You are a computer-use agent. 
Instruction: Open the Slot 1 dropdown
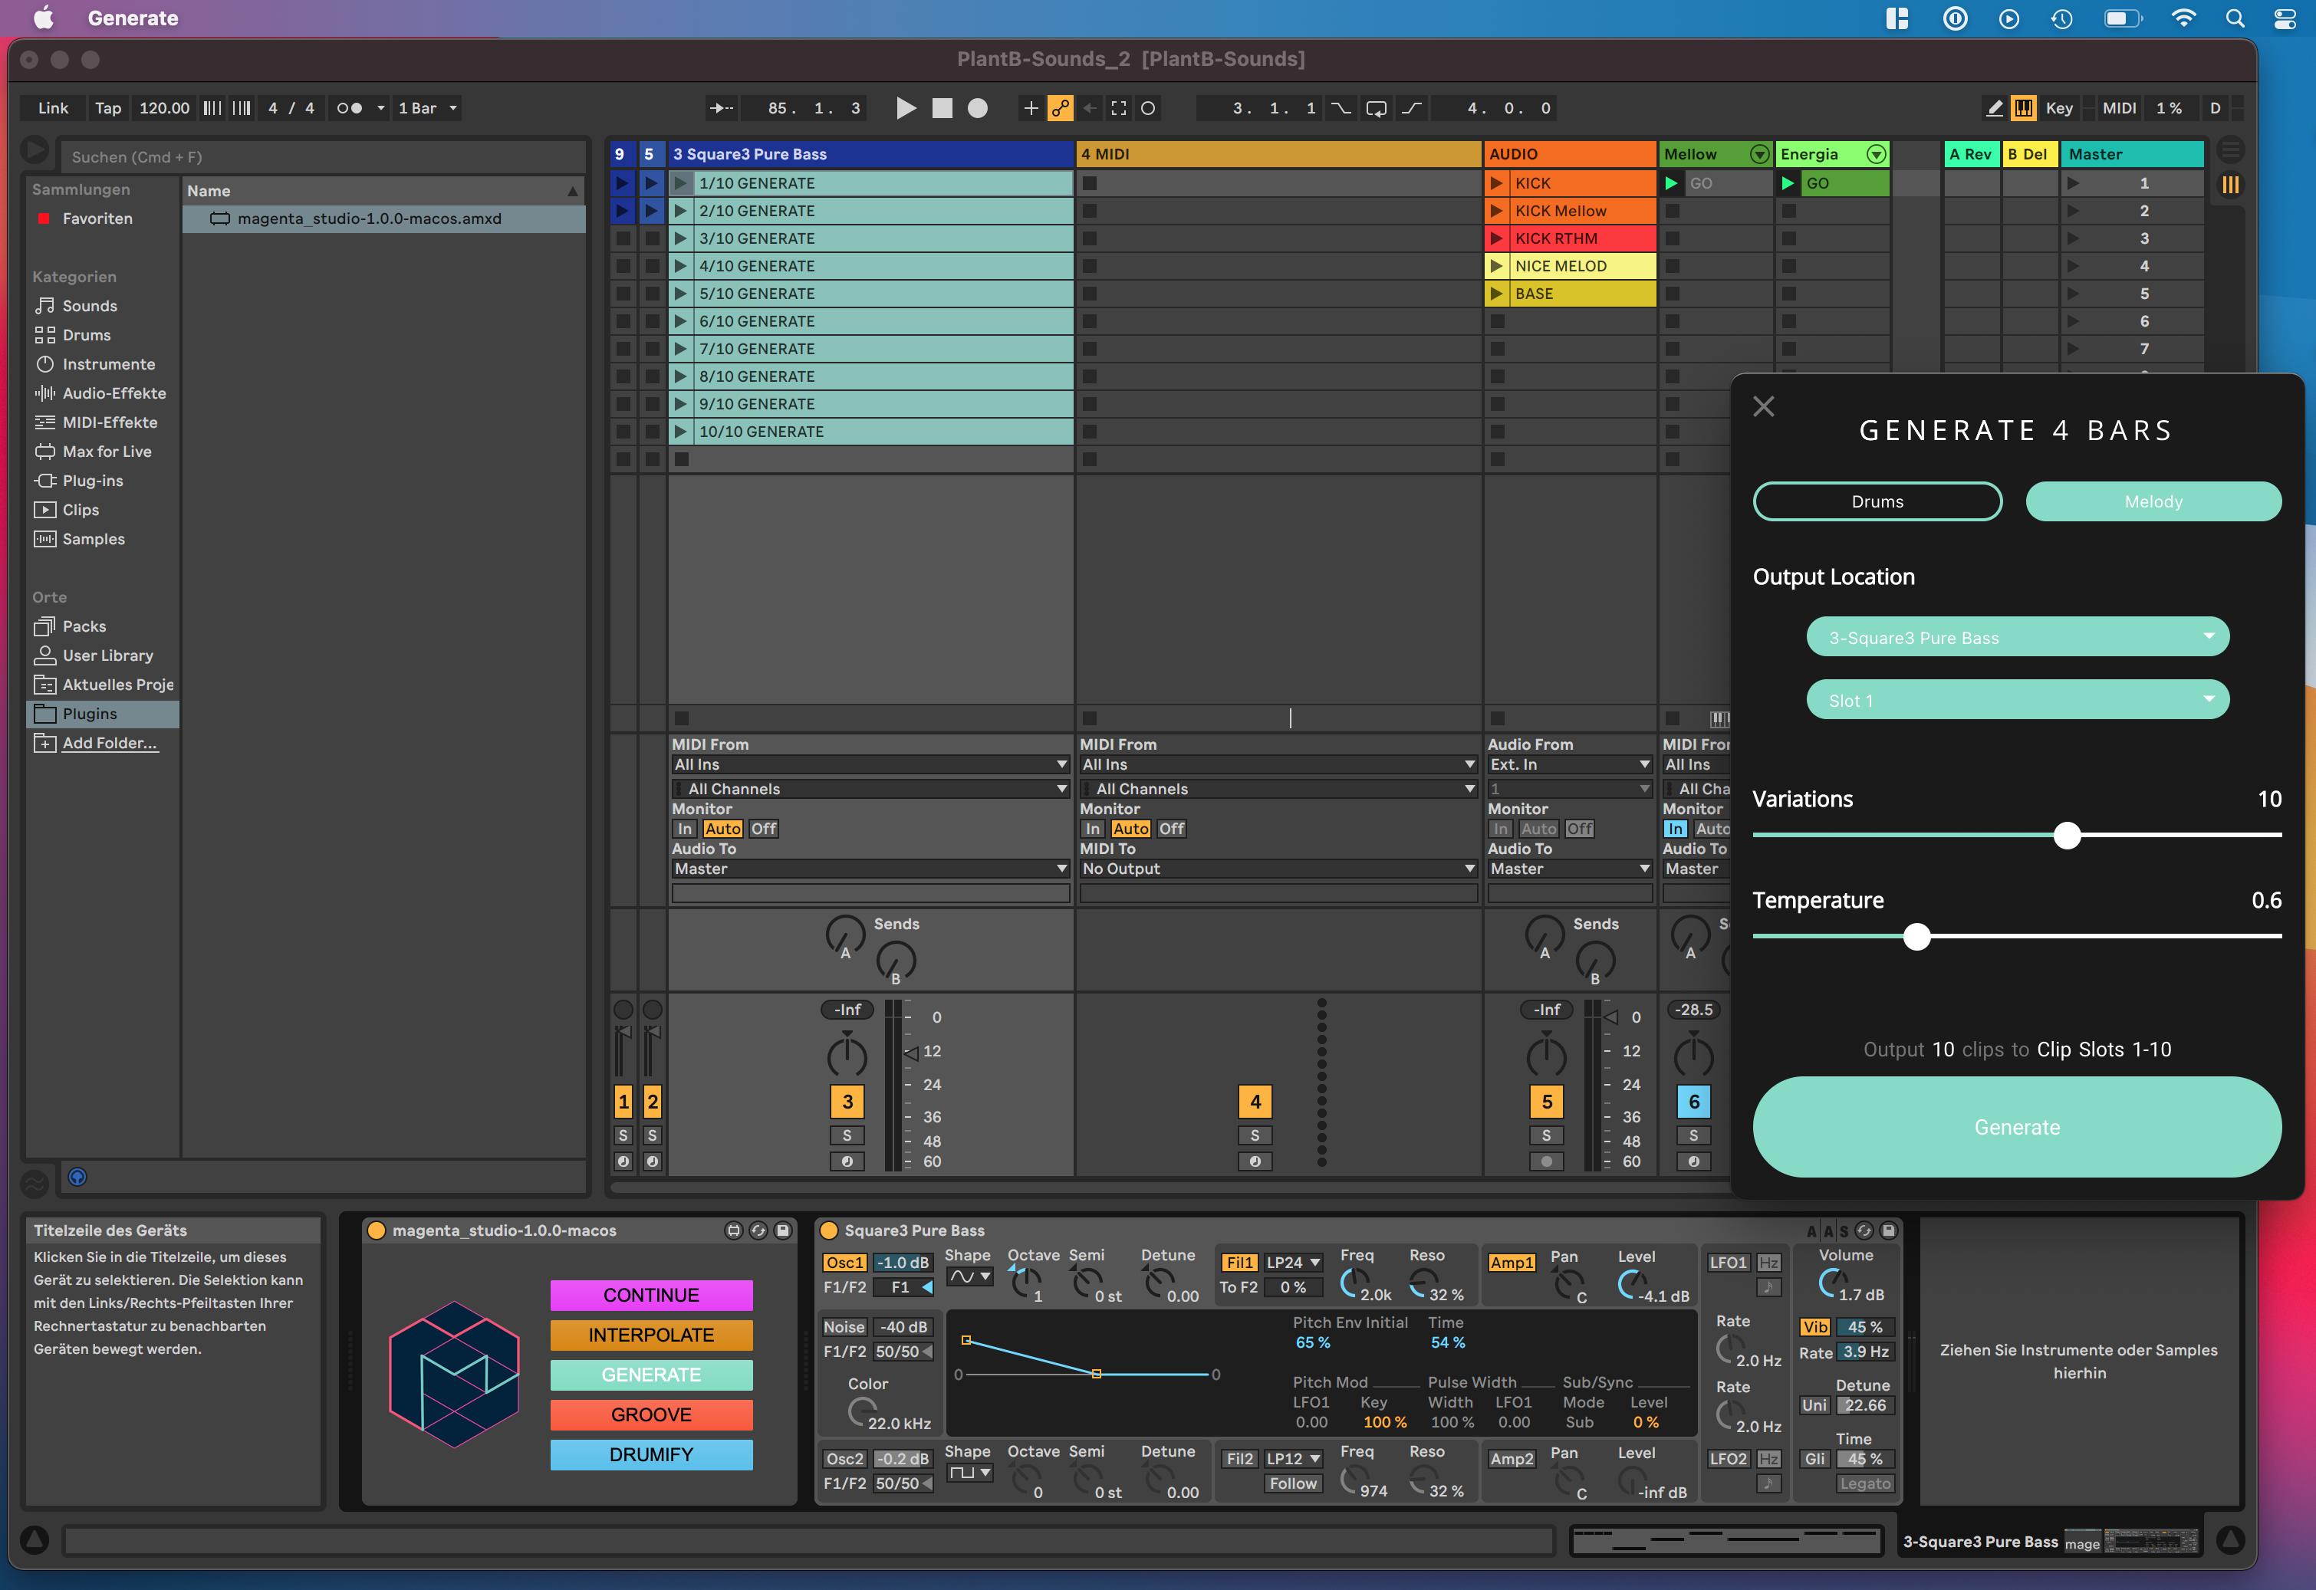click(x=2017, y=701)
